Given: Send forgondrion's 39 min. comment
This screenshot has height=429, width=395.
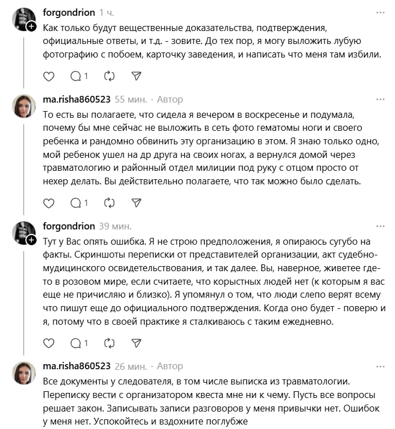Looking at the screenshot, I should click(x=136, y=343).
